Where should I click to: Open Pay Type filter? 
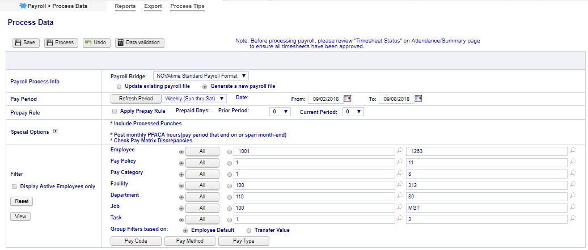tap(244, 241)
